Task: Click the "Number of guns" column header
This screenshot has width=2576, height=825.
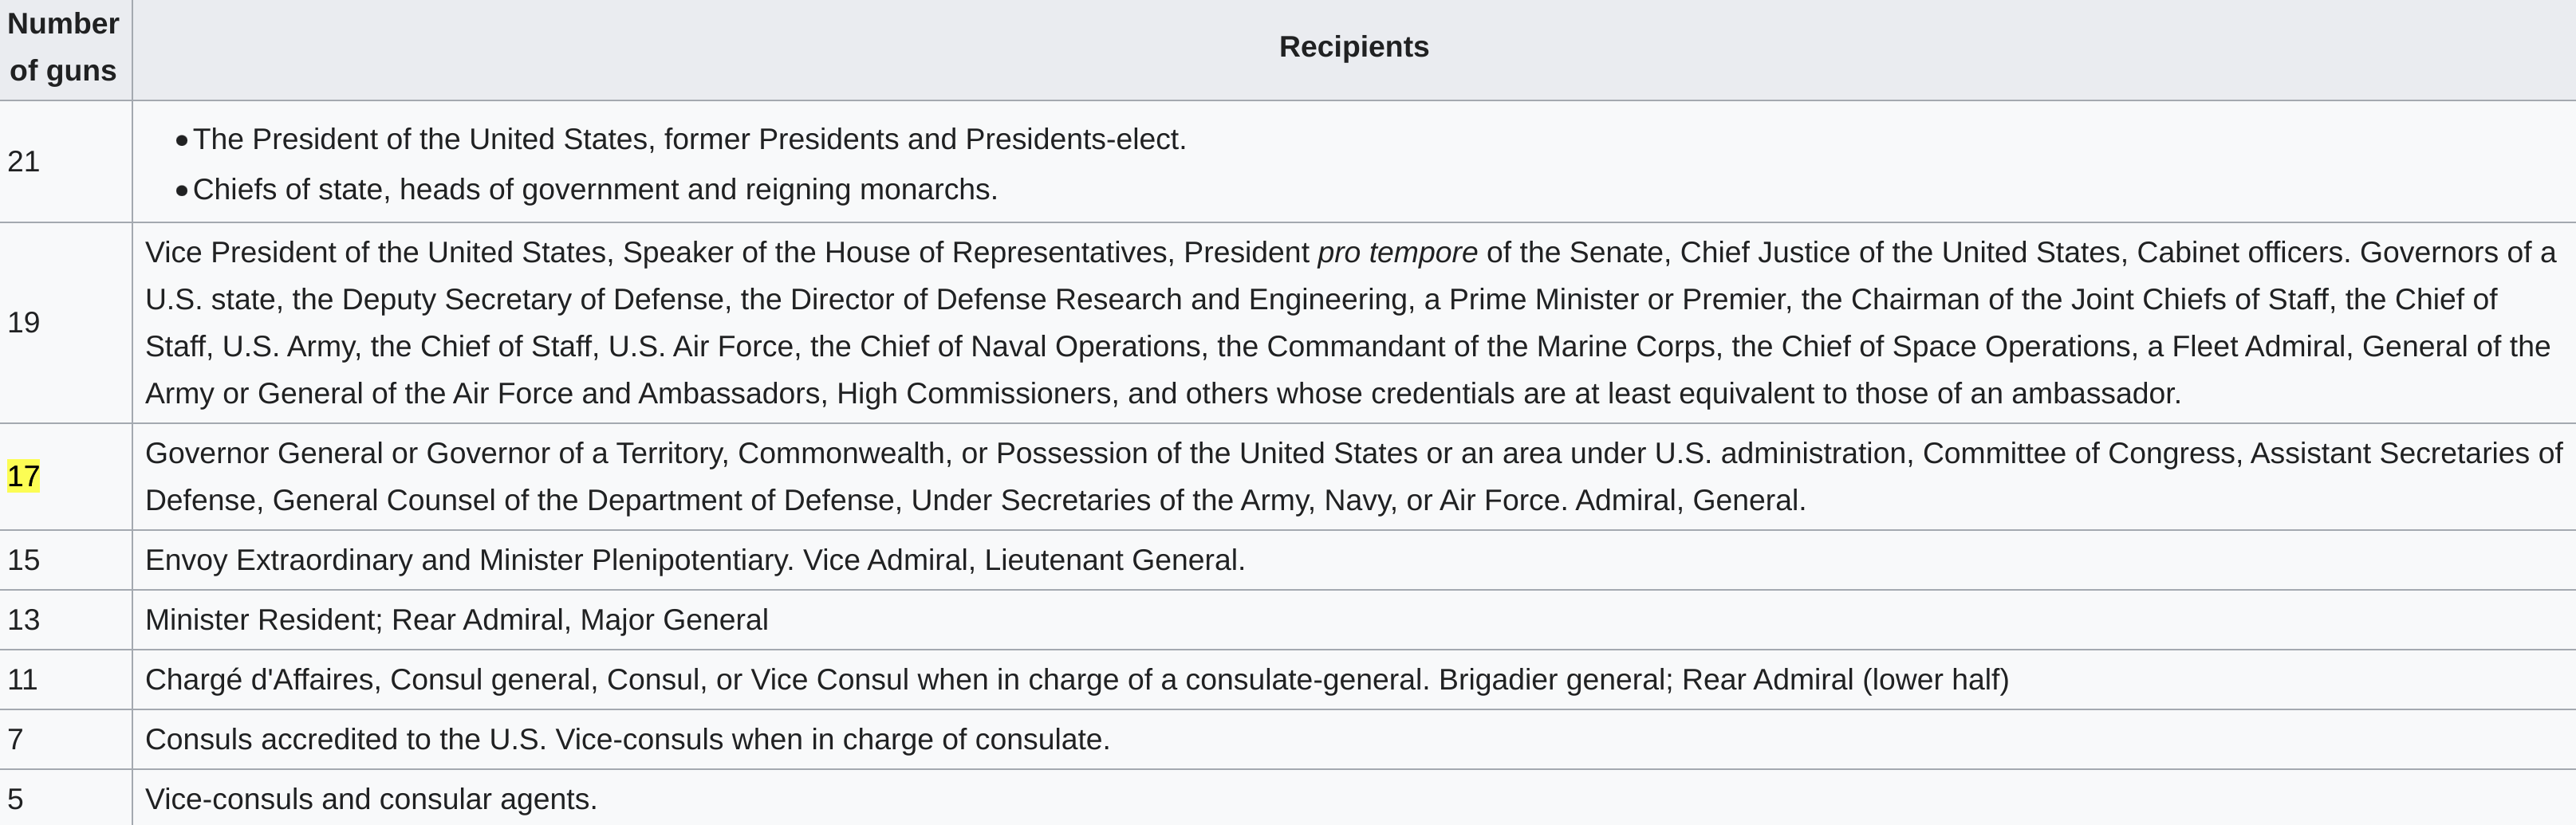Action: click(x=65, y=48)
